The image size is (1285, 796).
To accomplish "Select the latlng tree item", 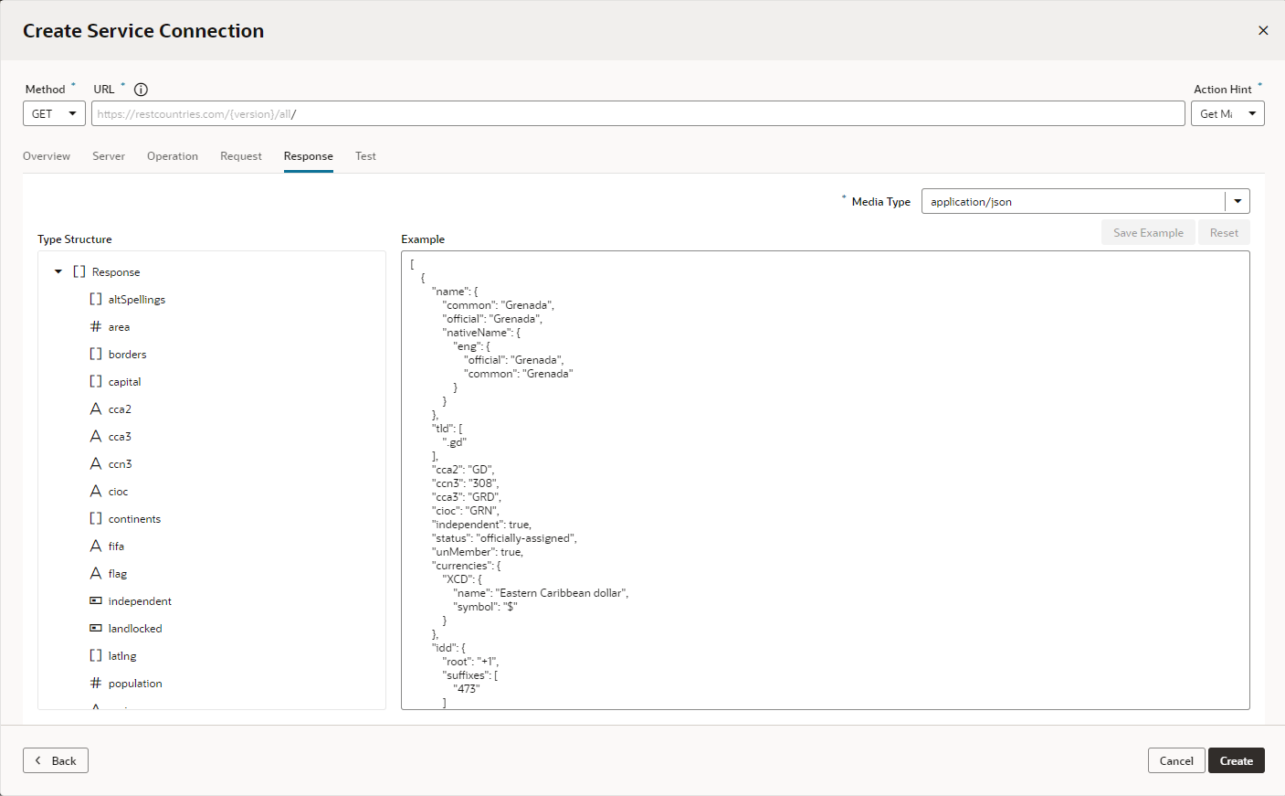I will [x=122, y=656].
